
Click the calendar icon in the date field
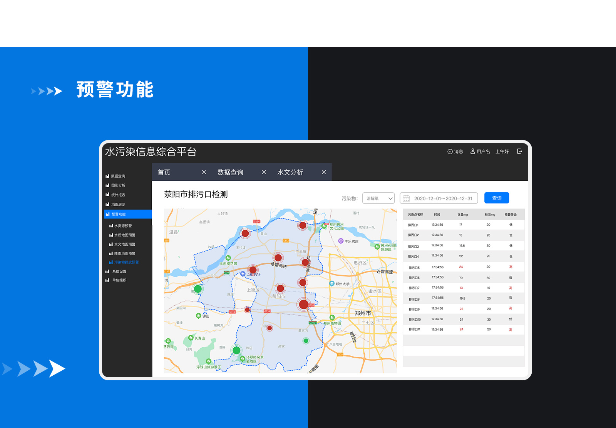pyautogui.click(x=406, y=198)
